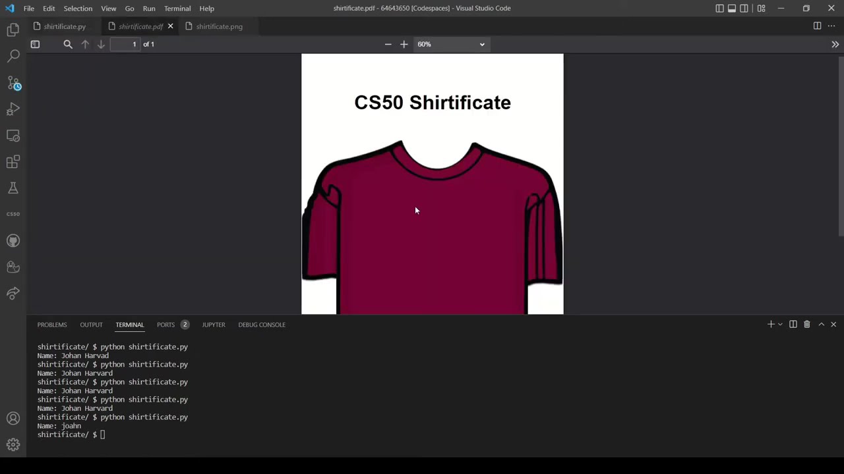Screen dimensions: 844x474
Task: Split the editor to the right
Action: 817,26
